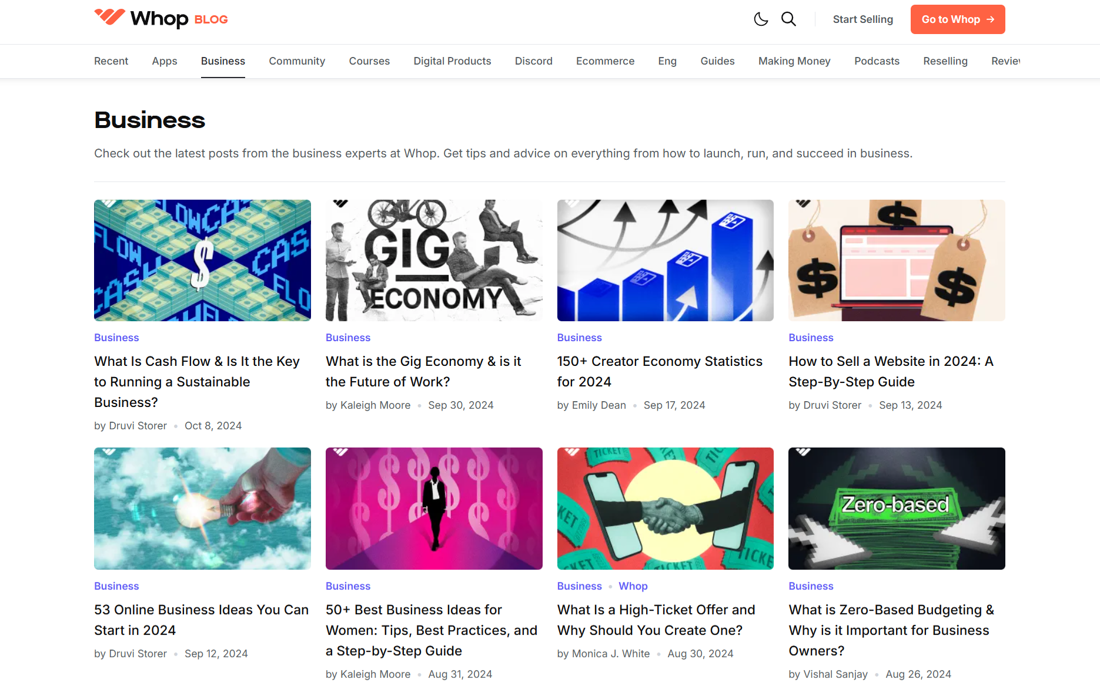This screenshot has height=683, width=1100.
Task: Open the Whop tag on high-ticket article
Action: coord(633,586)
